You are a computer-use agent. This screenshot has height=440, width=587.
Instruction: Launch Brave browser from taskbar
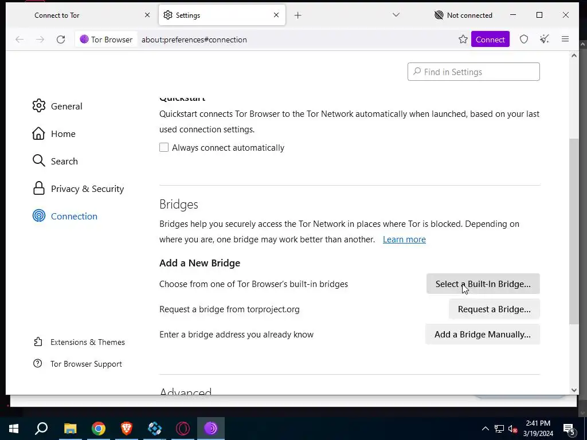click(x=127, y=429)
